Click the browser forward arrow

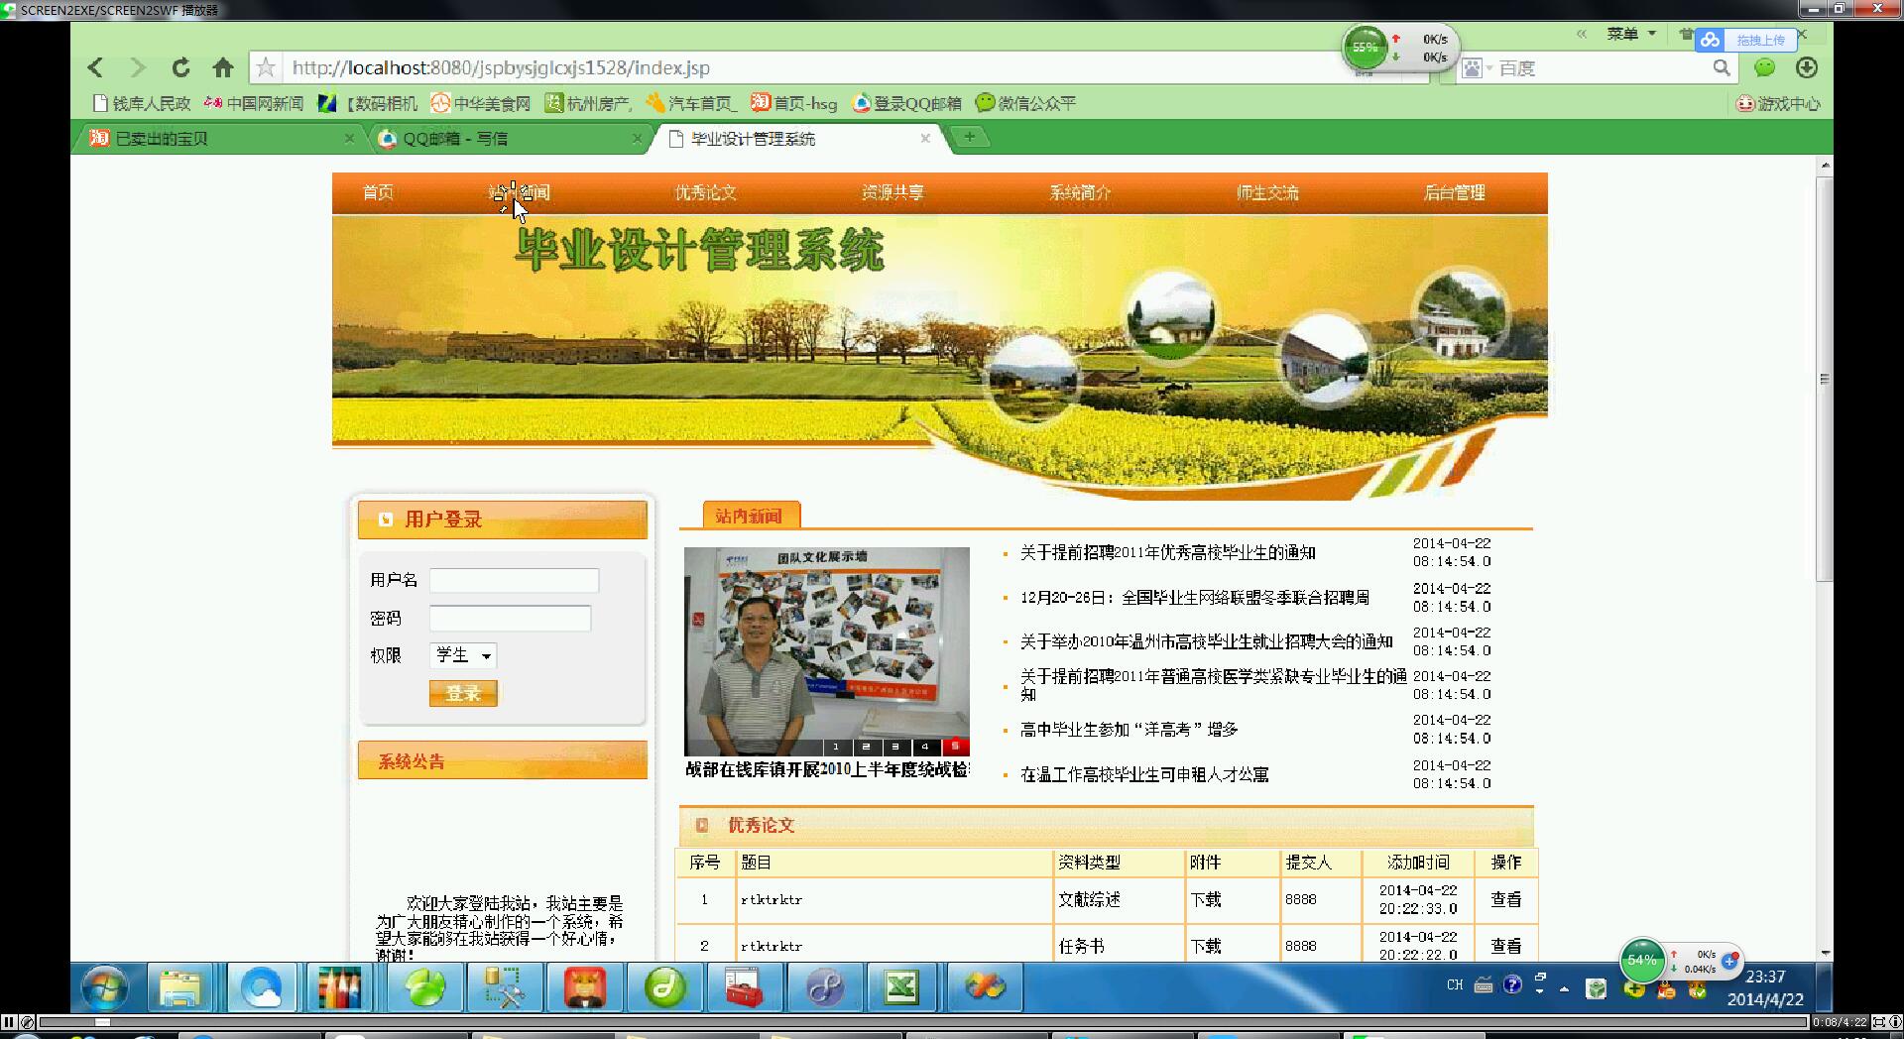click(138, 67)
